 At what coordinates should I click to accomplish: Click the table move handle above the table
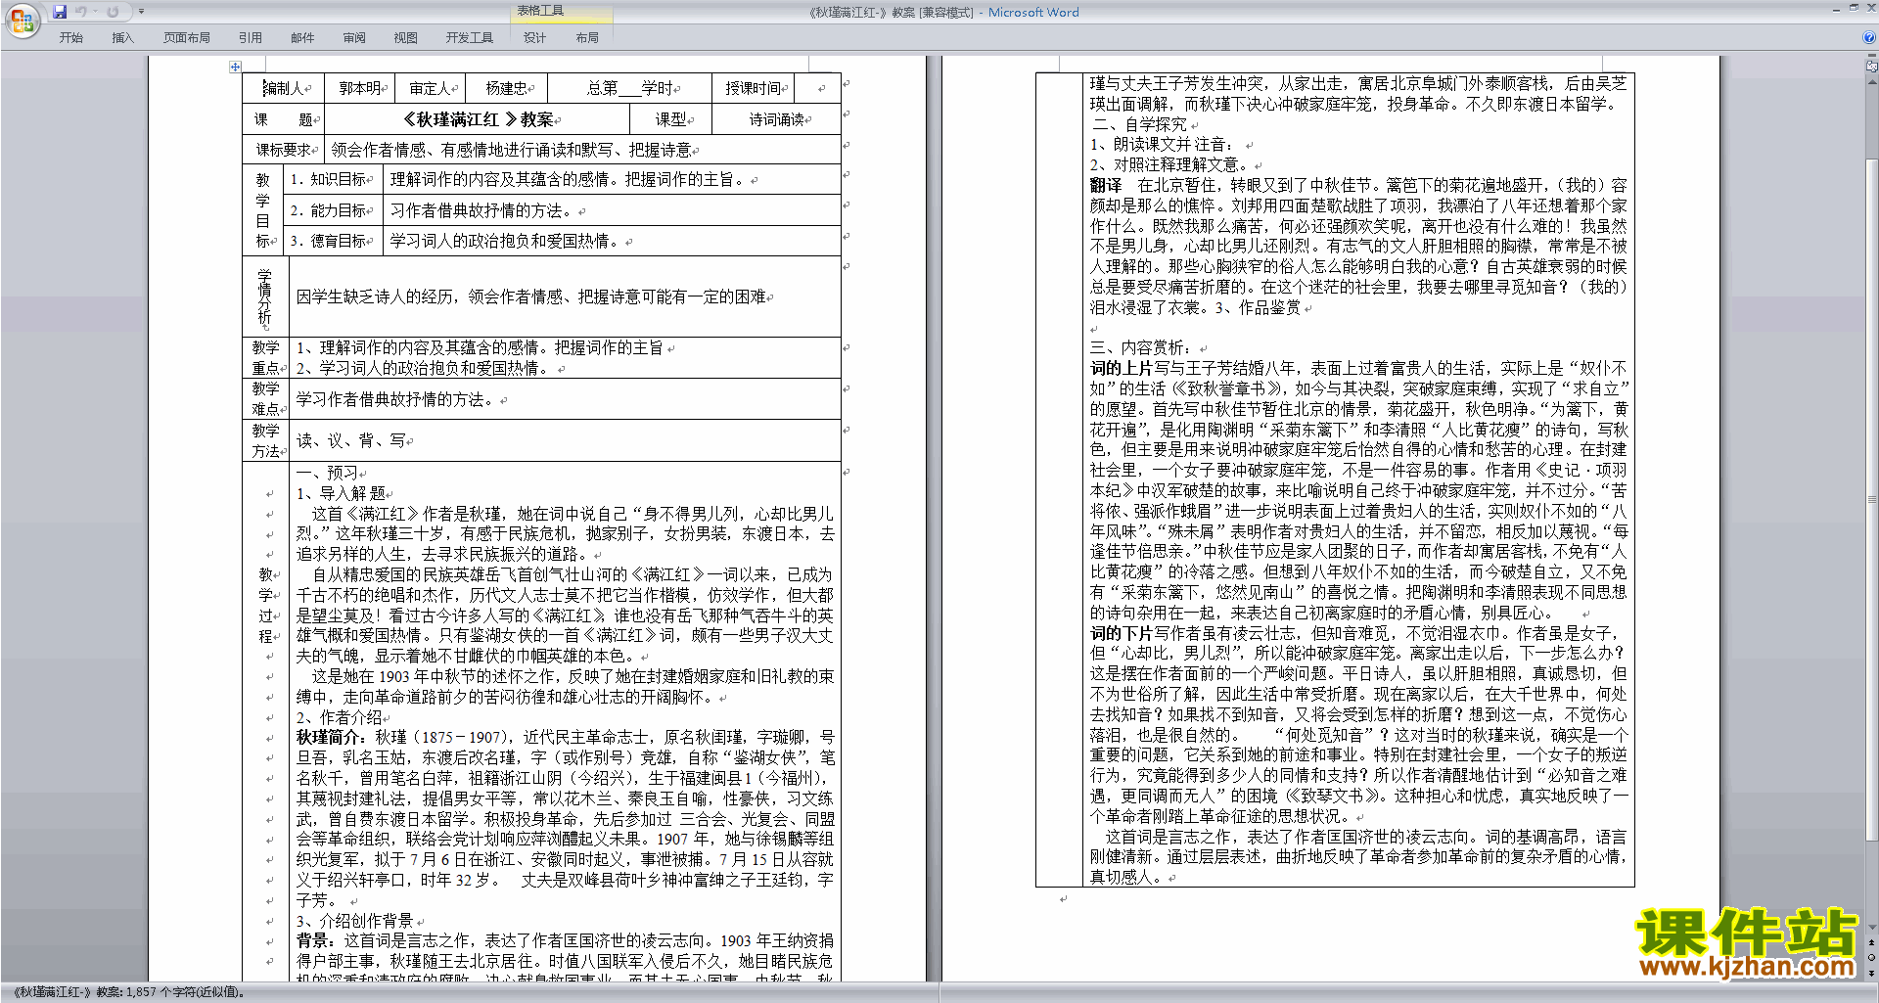pyautogui.click(x=235, y=67)
